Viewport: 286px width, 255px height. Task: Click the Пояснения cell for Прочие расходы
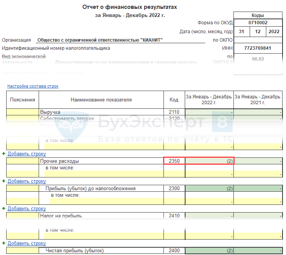(23, 161)
